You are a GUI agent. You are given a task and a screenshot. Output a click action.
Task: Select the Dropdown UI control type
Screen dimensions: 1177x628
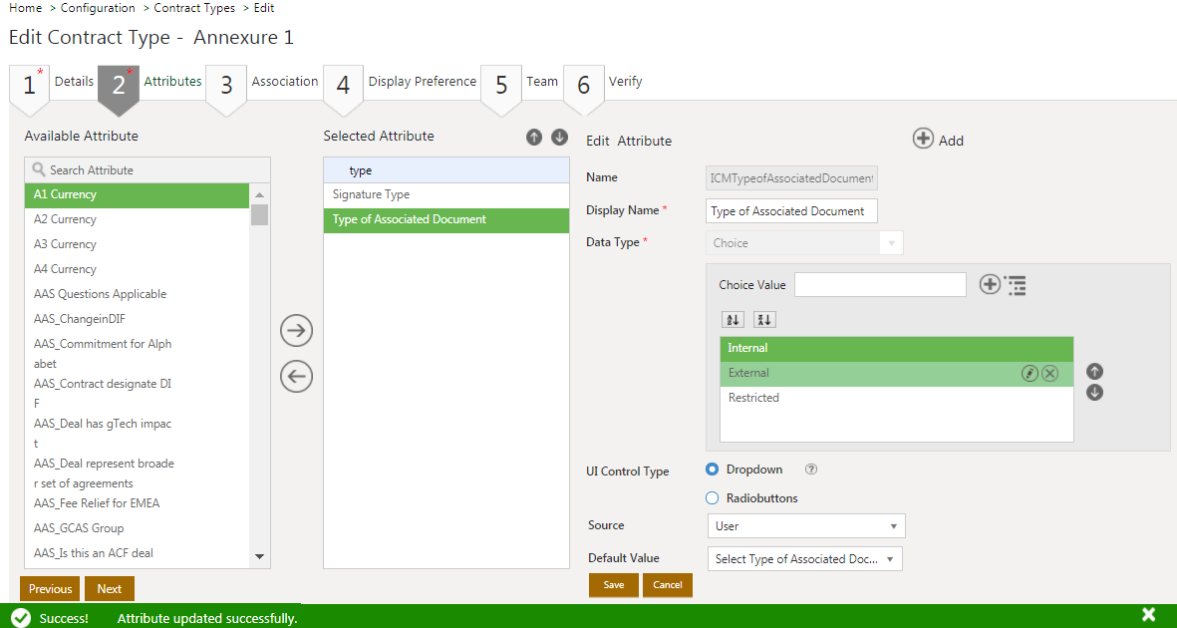(713, 470)
